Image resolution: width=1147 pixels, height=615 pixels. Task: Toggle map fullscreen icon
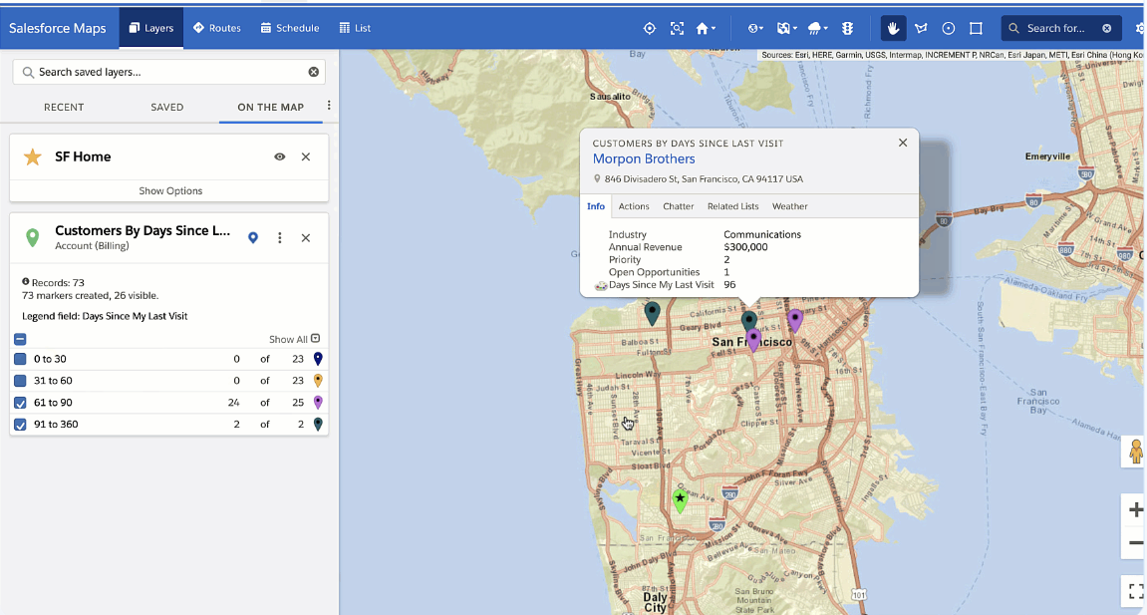pos(1135,591)
